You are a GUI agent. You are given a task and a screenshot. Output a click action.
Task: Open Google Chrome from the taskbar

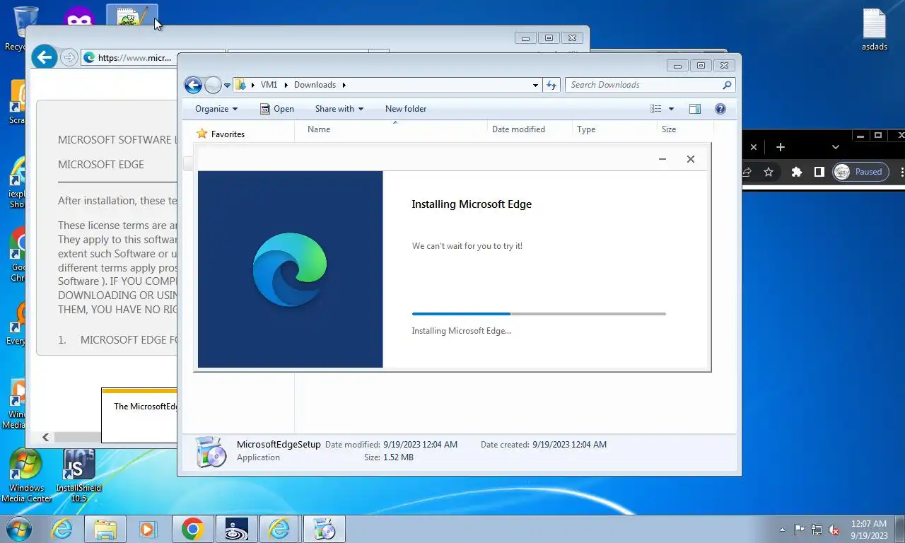coord(192,529)
